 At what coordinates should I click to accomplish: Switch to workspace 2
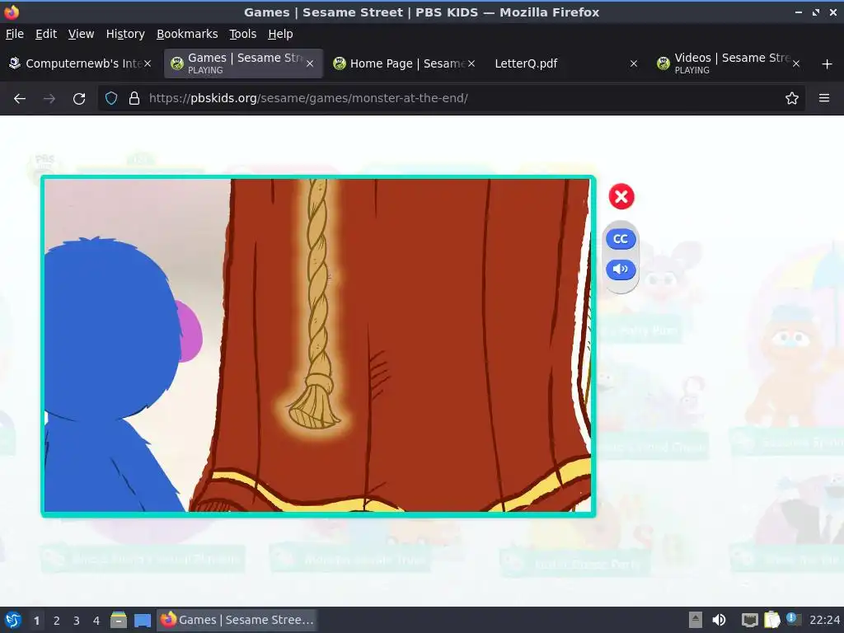click(57, 621)
